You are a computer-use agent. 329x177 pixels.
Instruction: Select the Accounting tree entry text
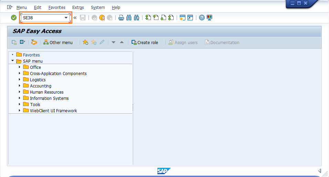(x=41, y=86)
